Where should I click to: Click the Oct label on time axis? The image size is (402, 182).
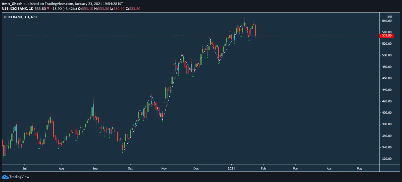pos(130,168)
